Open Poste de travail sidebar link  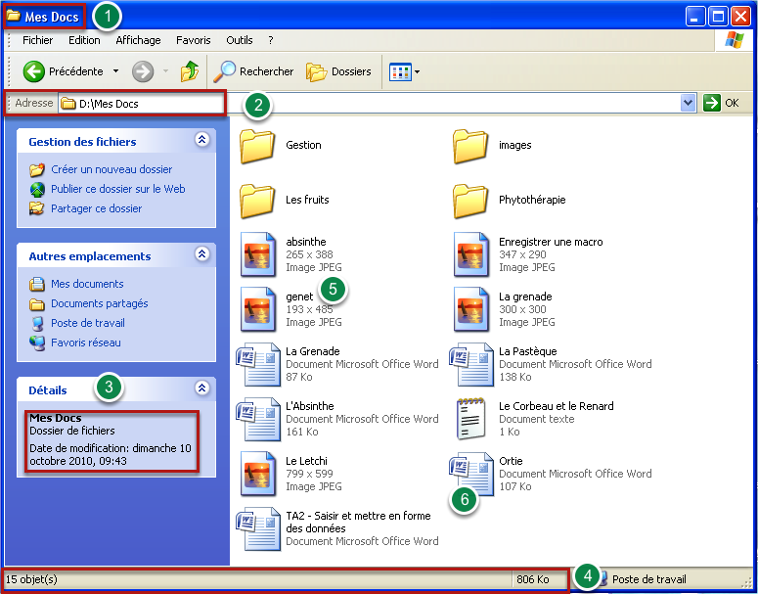tap(88, 323)
